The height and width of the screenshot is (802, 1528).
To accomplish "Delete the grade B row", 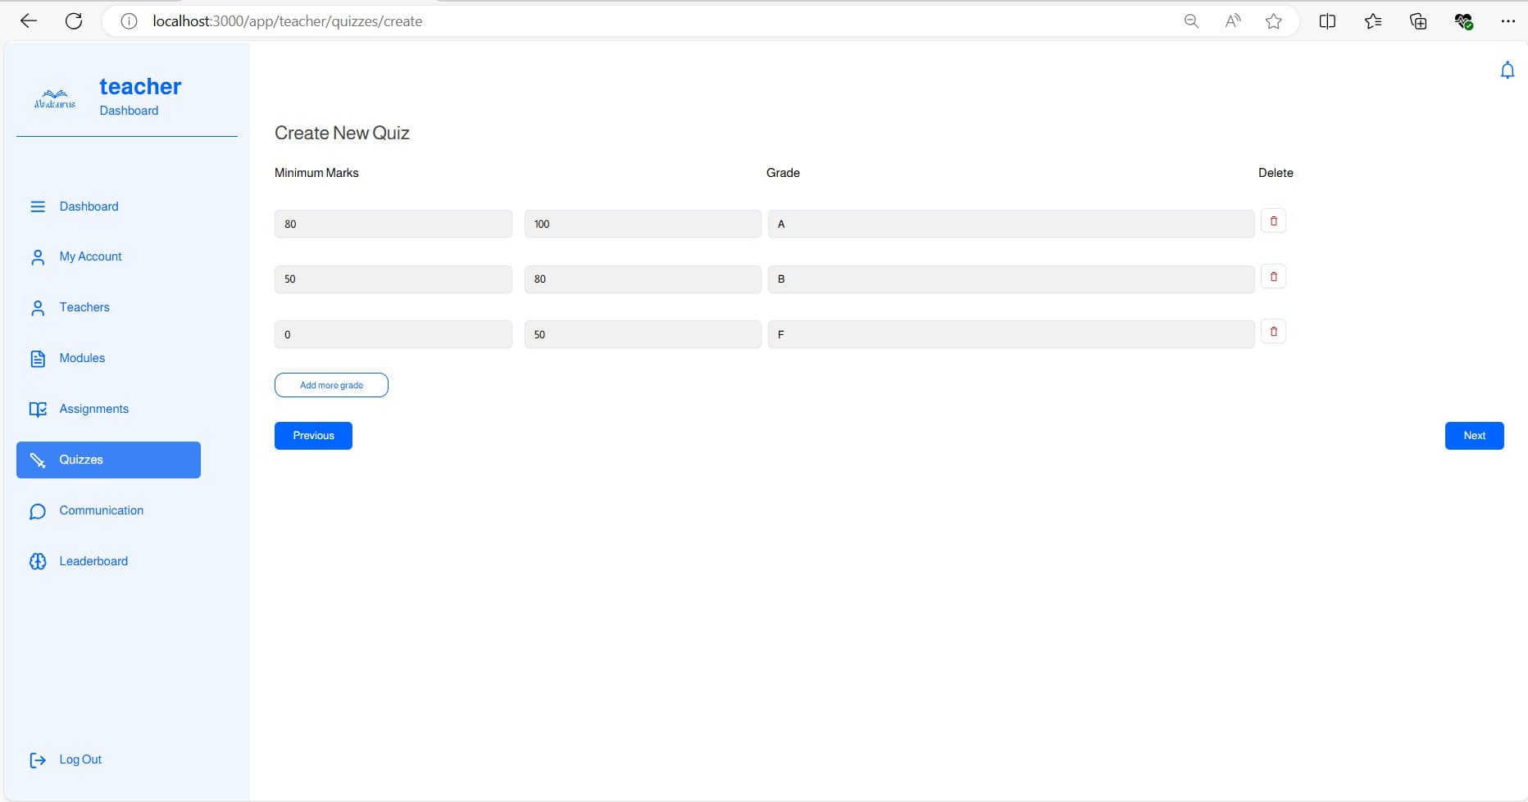I will tap(1273, 277).
